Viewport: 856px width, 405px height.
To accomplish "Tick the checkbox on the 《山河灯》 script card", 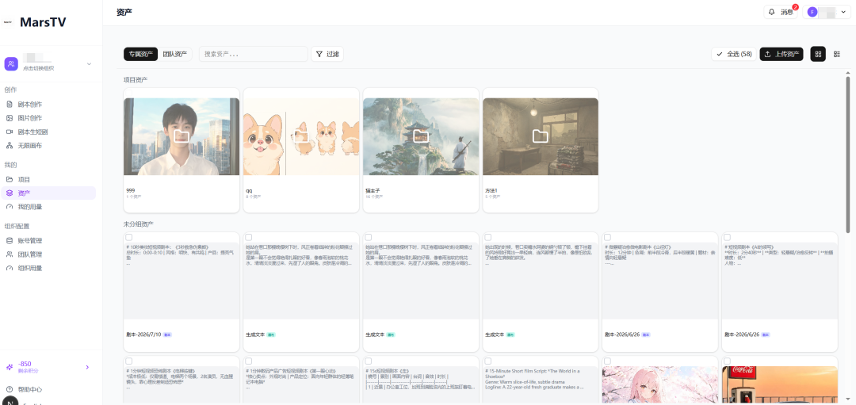I will [x=608, y=237].
